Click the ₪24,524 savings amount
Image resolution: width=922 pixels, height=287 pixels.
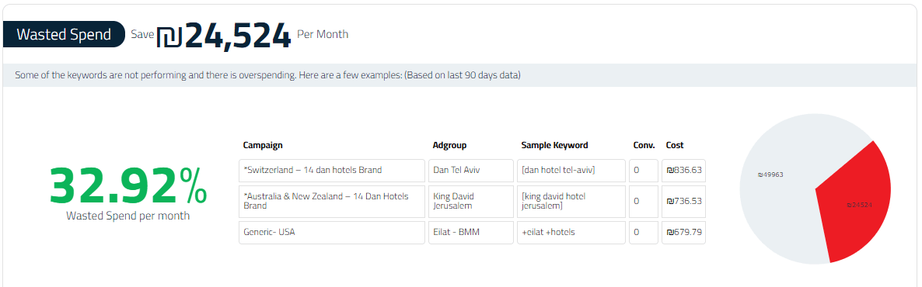[x=223, y=36]
